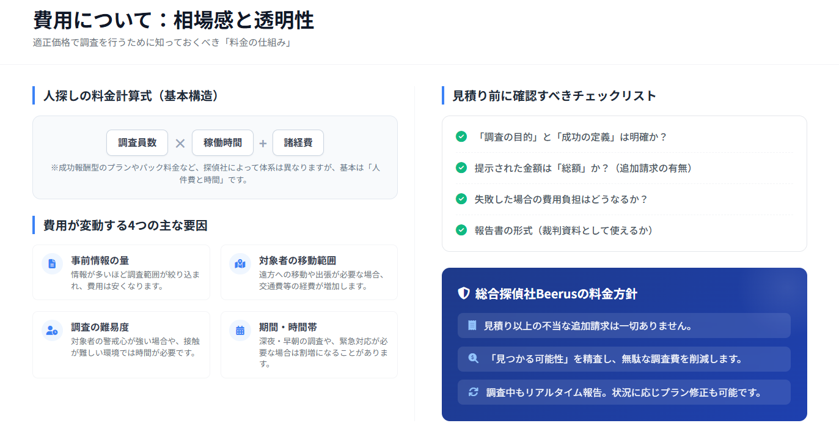The image size is (839, 434).
Task: Click the green check beside 失敗した場合 item
Action: click(461, 199)
